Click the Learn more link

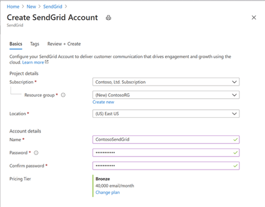(33, 63)
